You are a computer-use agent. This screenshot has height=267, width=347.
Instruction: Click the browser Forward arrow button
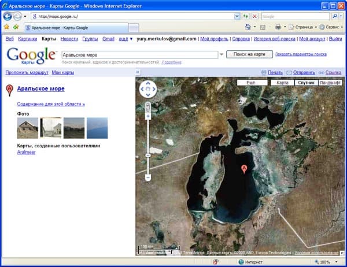click(x=17, y=16)
